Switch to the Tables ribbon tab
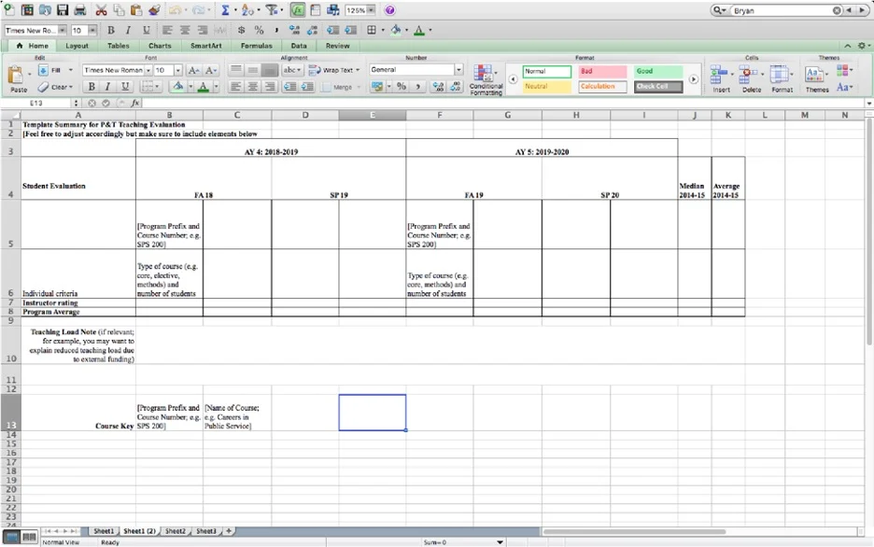 tap(119, 46)
